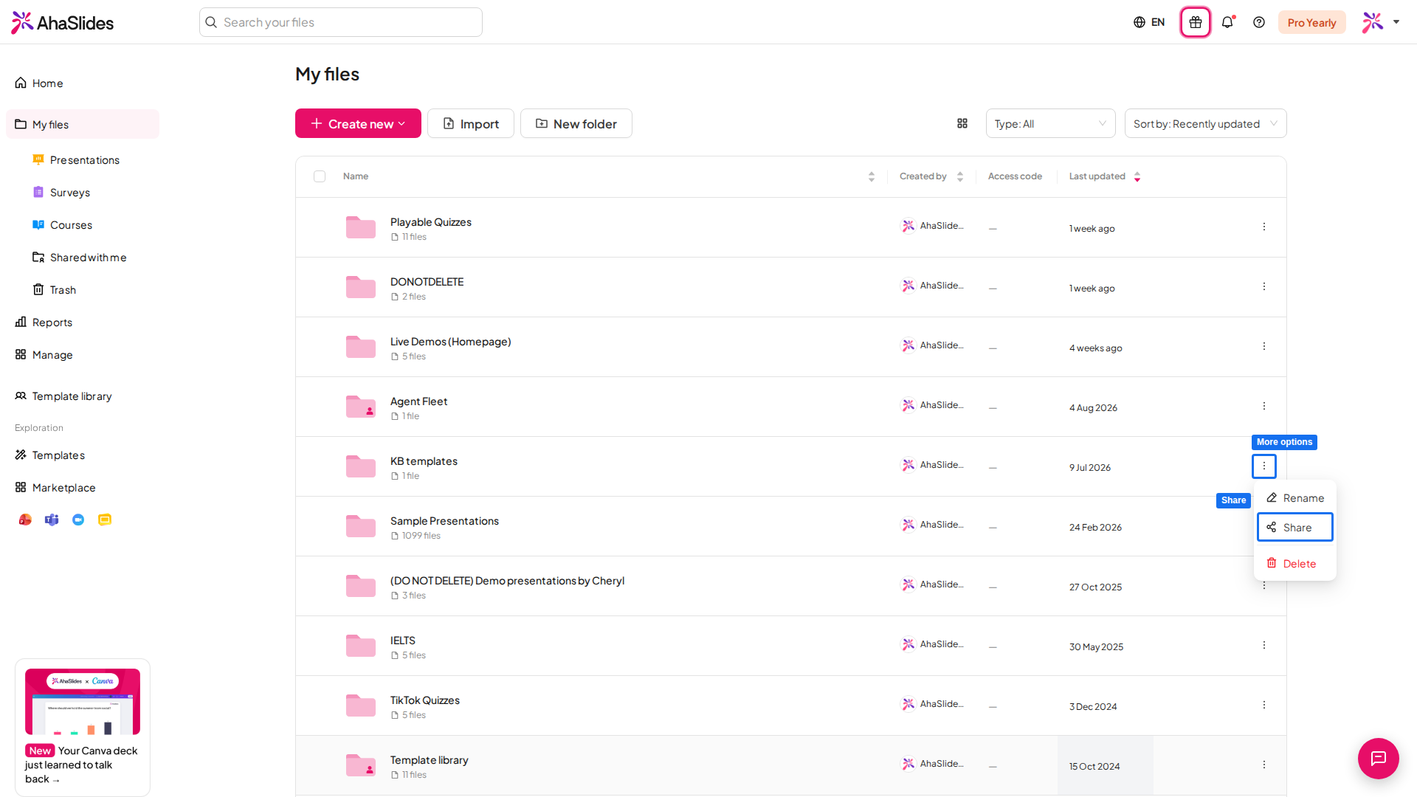Open the gift rewards icon
The width and height of the screenshot is (1417, 797).
click(1195, 22)
